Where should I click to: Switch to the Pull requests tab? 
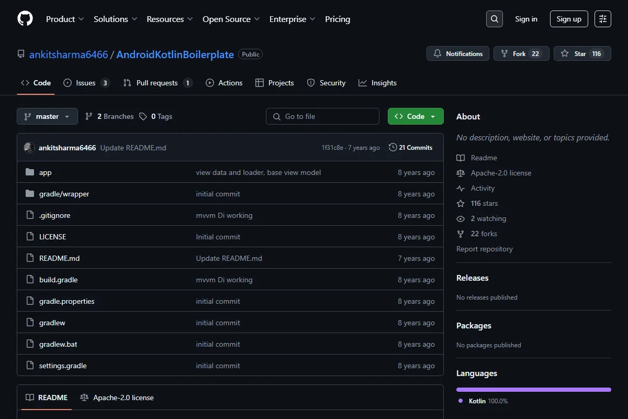point(158,83)
